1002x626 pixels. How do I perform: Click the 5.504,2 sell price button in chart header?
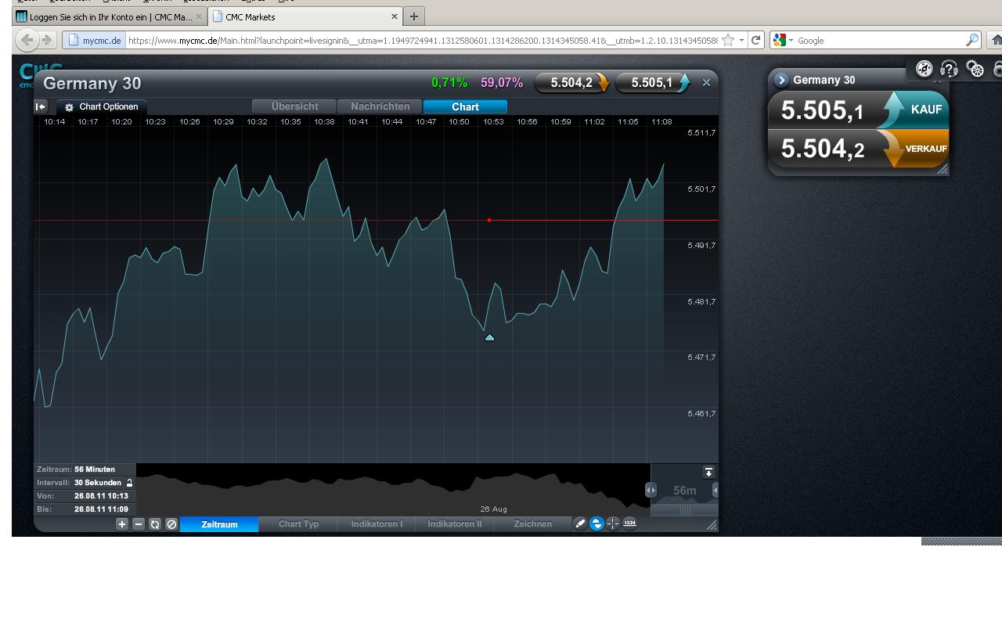pyautogui.click(x=572, y=82)
